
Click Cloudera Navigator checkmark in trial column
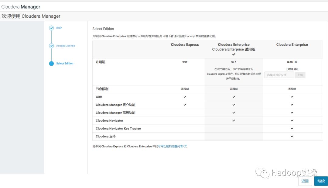234,120
